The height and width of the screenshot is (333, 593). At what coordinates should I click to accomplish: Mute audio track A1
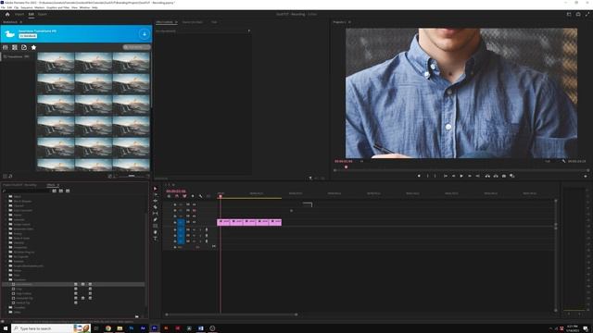pos(194,229)
